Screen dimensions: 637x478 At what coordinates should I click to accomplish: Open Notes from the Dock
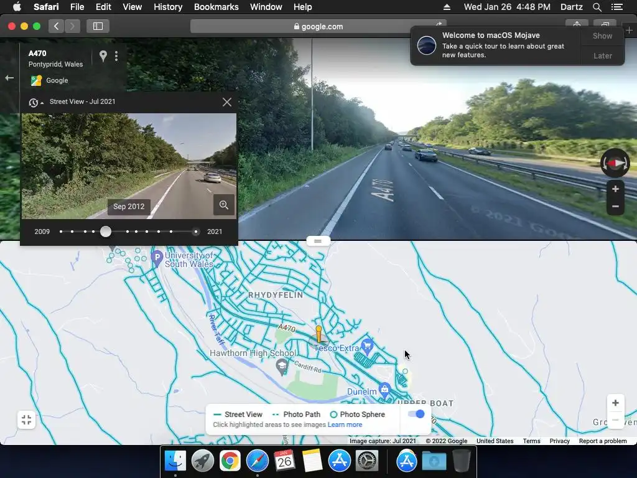point(312,461)
